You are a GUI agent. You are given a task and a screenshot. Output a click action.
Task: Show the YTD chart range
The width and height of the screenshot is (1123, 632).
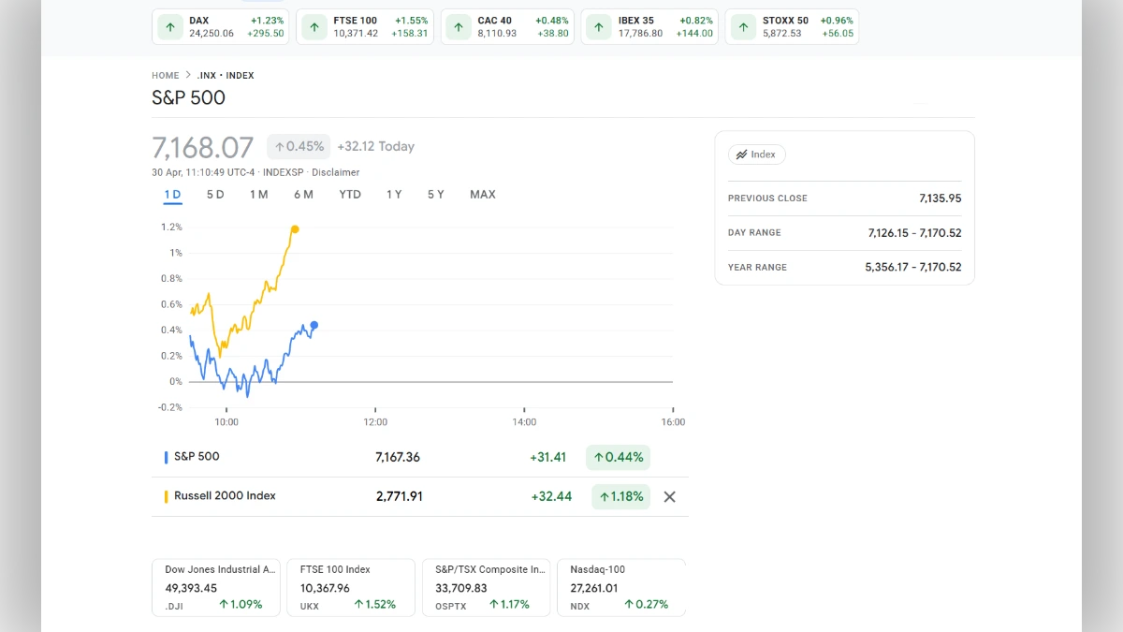point(350,195)
